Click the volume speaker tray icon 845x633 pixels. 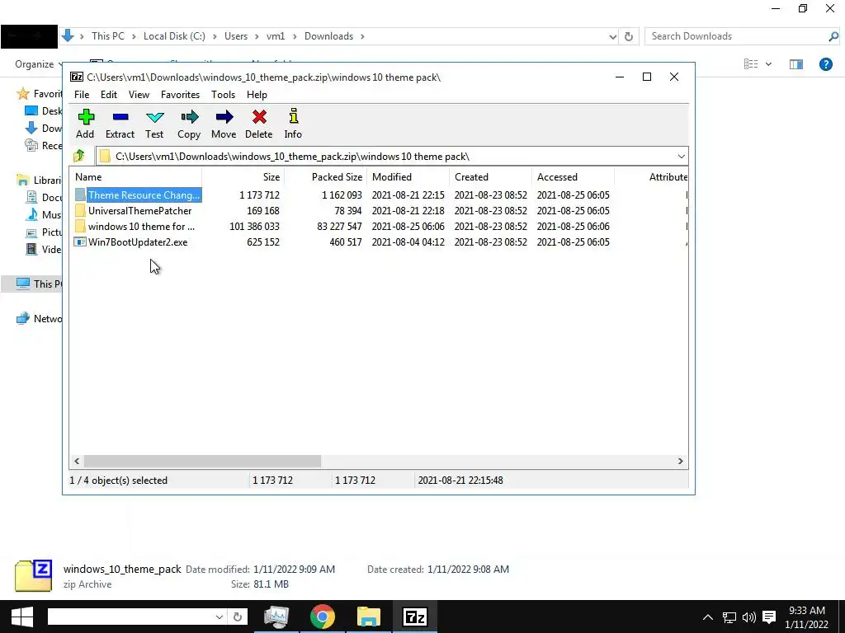pyautogui.click(x=749, y=617)
